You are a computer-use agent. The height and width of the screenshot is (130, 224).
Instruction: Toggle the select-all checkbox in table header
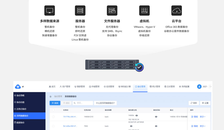(53, 110)
